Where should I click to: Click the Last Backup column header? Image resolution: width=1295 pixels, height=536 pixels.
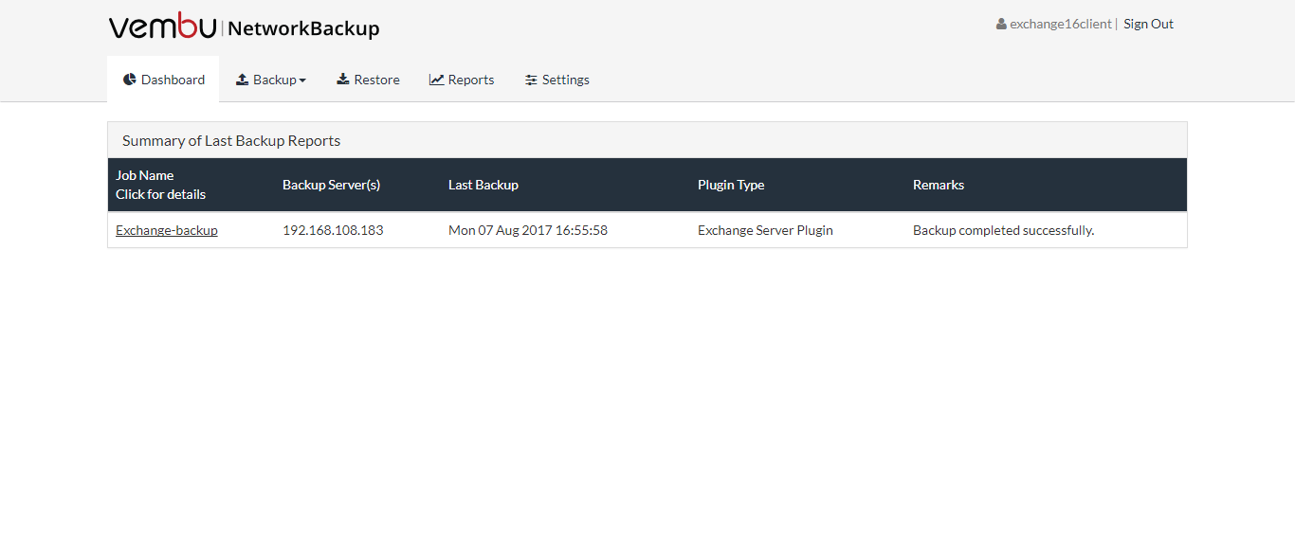click(483, 185)
